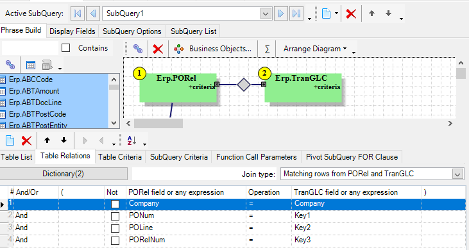469x250 pixels.
Task: Click the Key1 cell in PONum row
Action: point(357,215)
